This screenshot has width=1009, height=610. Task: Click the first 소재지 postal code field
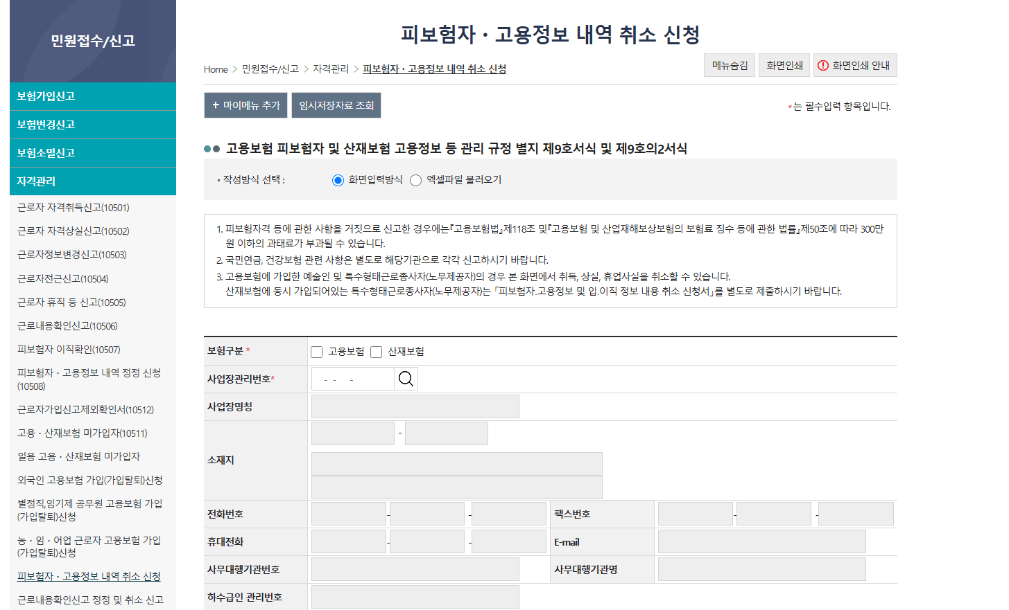point(353,433)
